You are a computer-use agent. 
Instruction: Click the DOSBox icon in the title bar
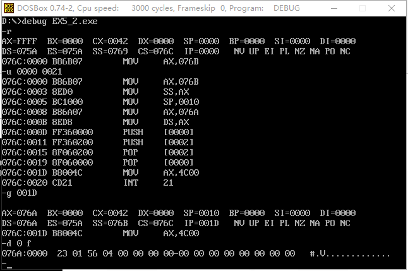9,8
